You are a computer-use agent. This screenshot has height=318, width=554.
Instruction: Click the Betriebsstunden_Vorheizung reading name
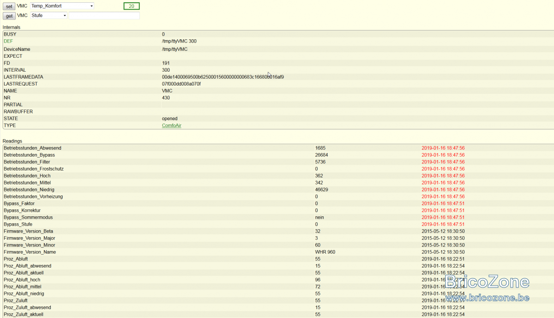click(x=33, y=196)
